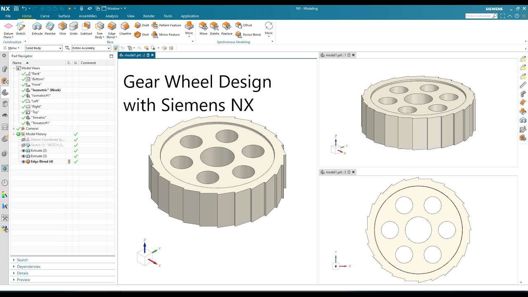Hide Edge Blend (4) using its eye icon

click(23, 162)
